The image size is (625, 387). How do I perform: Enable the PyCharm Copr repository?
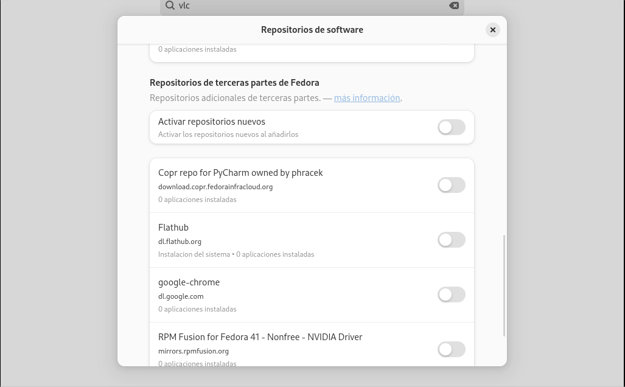451,185
